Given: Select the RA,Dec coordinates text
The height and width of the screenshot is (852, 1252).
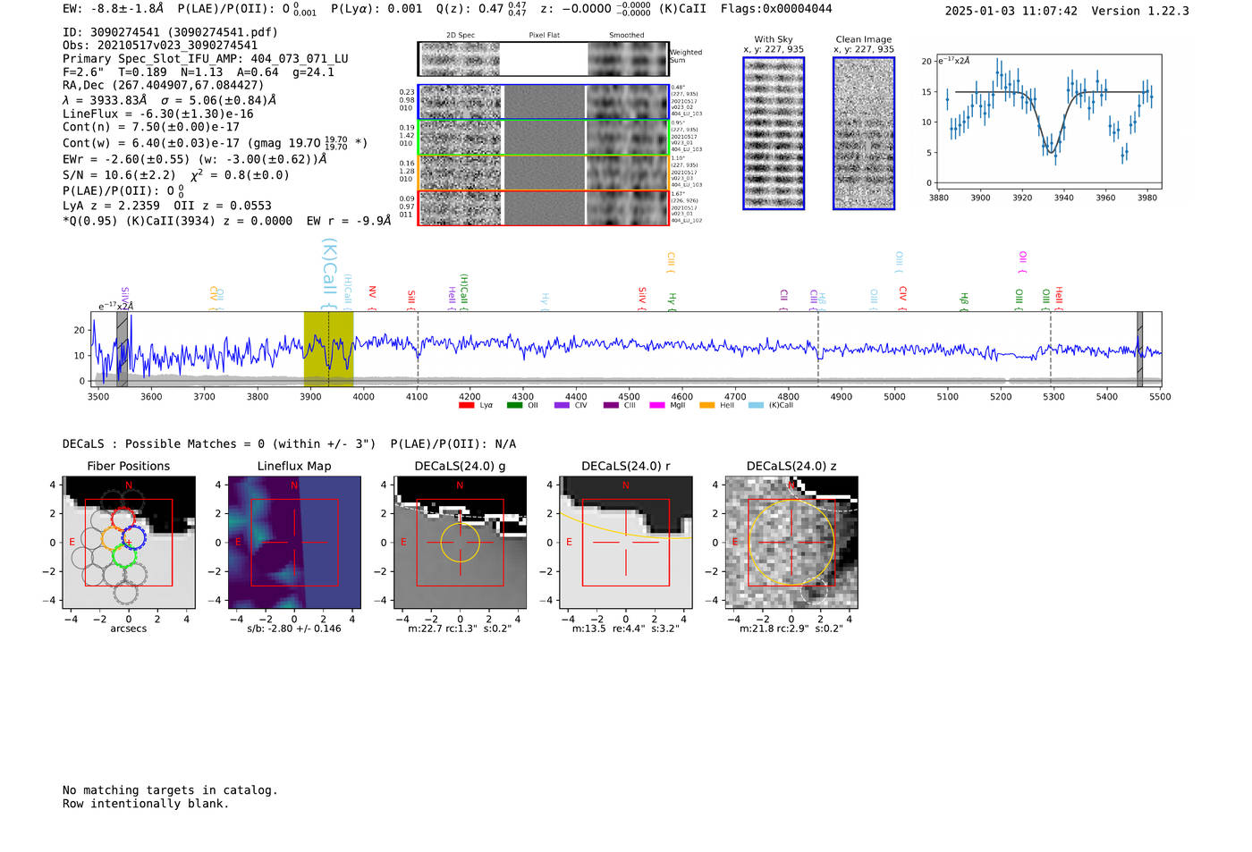Looking at the screenshot, I should [164, 86].
